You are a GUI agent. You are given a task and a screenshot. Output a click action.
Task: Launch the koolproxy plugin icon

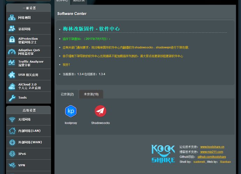[71, 111]
